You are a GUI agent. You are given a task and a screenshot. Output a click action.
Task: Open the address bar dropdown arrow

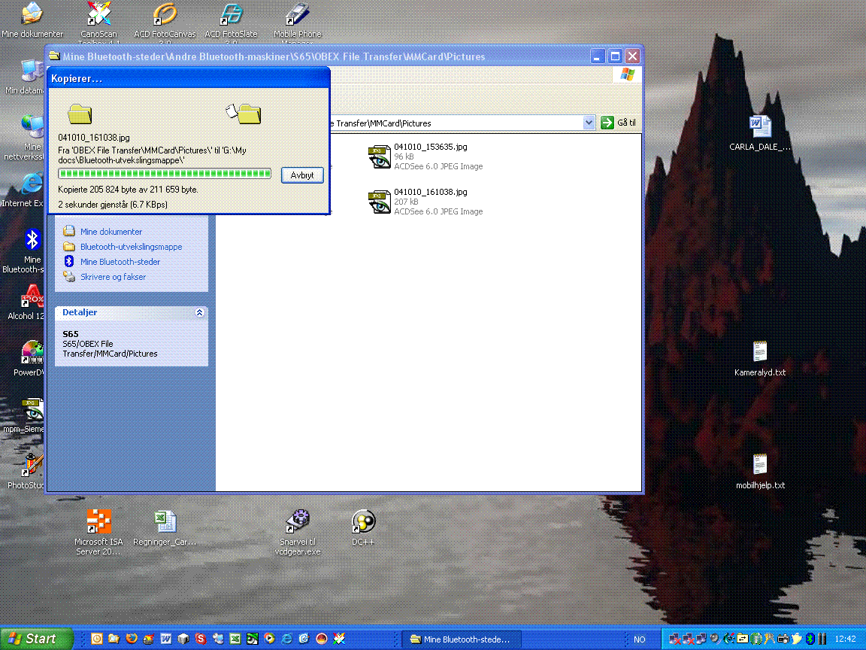[589, 123]
